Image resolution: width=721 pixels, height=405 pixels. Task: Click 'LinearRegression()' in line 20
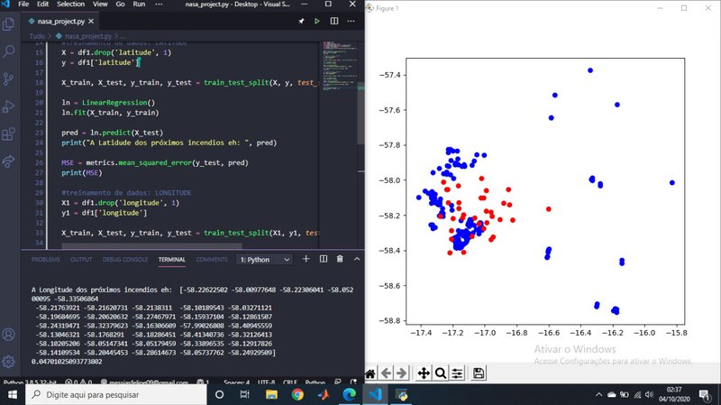[x=118, y=103]
